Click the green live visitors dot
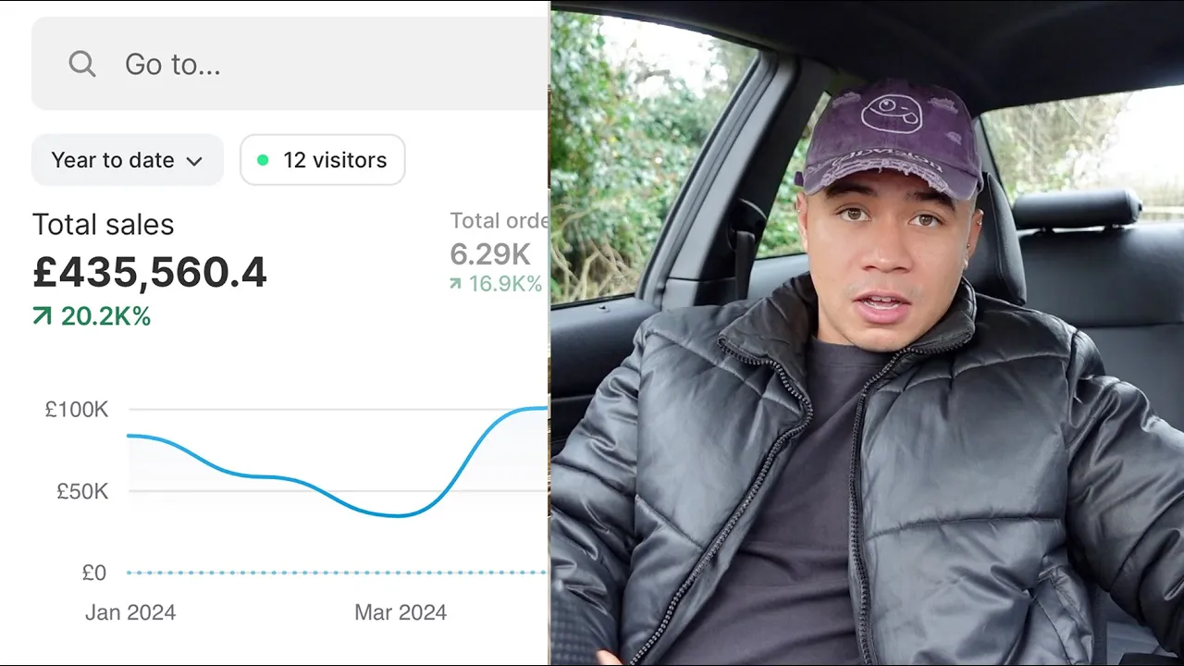1184x666 pixels. 263,160
